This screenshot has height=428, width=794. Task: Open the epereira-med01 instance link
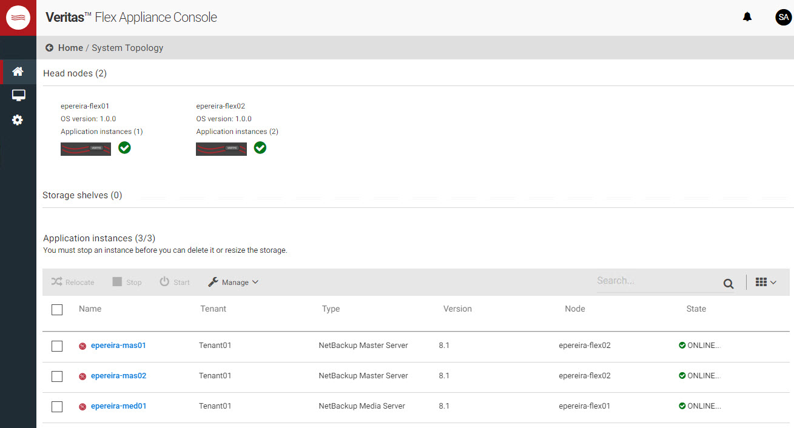[x=118, y=406]
